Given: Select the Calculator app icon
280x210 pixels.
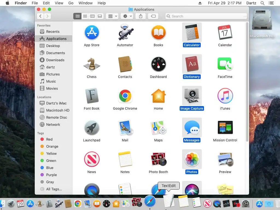Looking at the screenshot, I should pos(192,32).
